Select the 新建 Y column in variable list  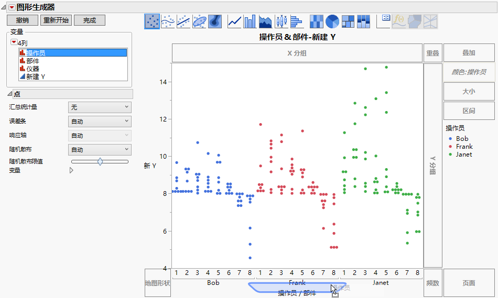pos(73,77)
